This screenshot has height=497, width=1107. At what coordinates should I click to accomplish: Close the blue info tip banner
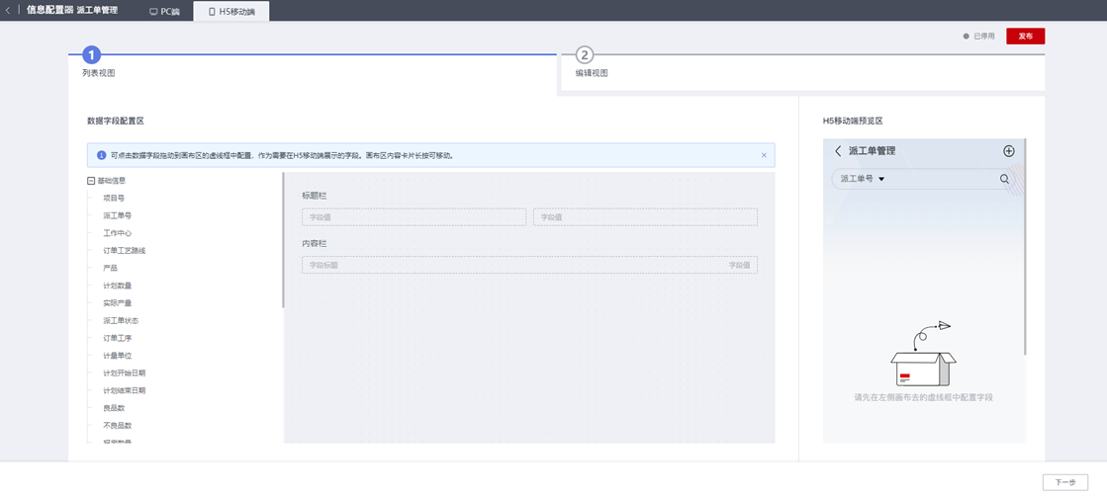[764, 155]
